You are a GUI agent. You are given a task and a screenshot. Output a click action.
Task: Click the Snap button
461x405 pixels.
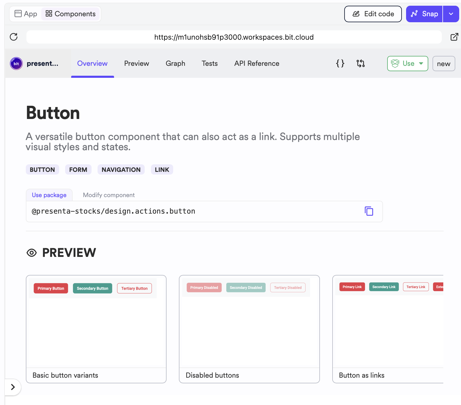(424, 14)
